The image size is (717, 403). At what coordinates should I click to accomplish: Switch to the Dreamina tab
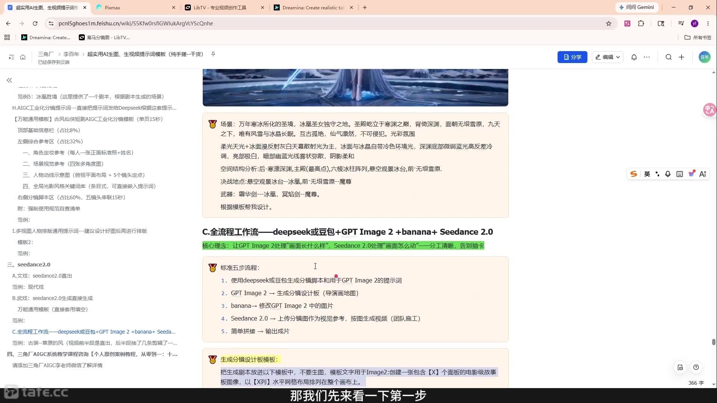pyautogui.click(x=313, y=7)
